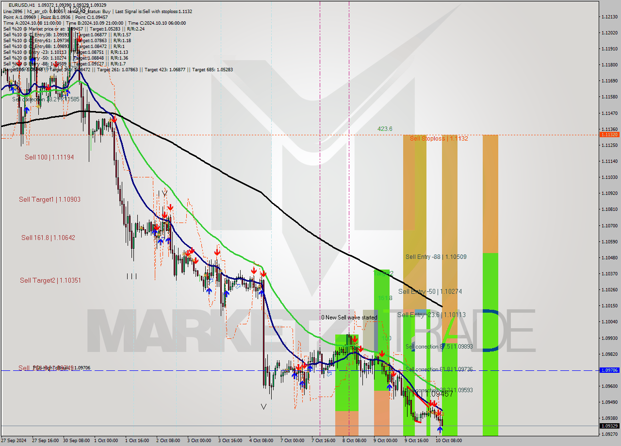Click the 1.12130 price axis value
The width and height of the screenshot is (621, 446).
tap(609, 16)
